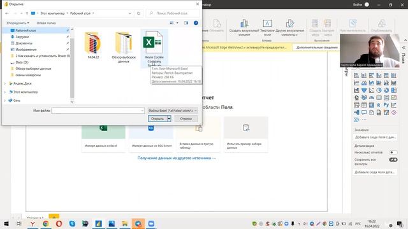Viewport: 408px width, 229px height.
Task: Choose the Power Automate visual
Action: pyautogui.click(x=356, y=120)
